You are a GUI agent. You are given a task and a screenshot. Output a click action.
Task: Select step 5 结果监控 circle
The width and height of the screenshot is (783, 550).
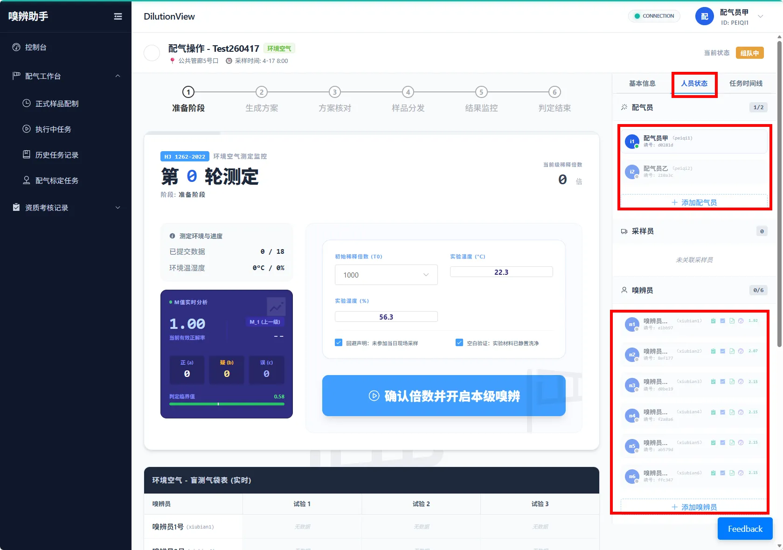pos(481,92)
